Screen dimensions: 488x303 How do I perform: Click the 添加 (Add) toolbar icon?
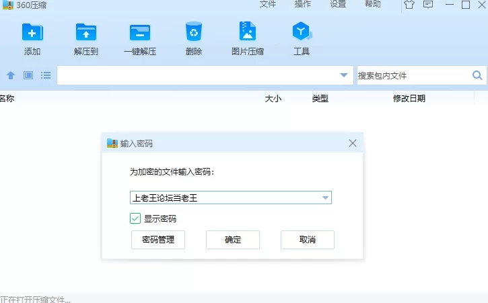point(32,32)
